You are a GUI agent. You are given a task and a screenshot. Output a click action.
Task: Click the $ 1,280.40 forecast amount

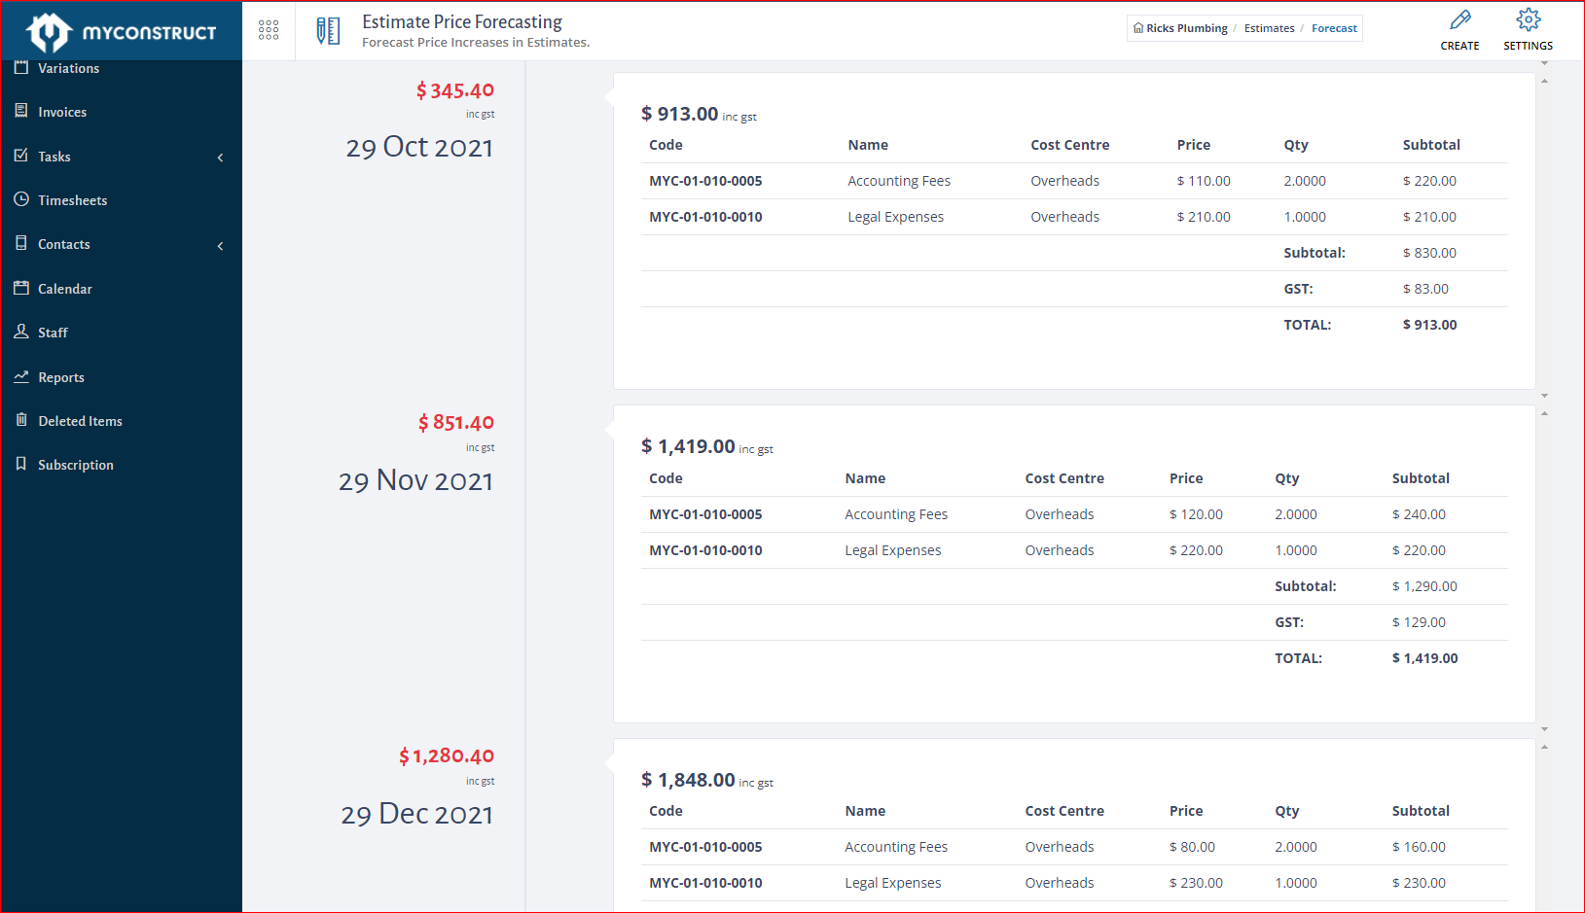point(447,755)
